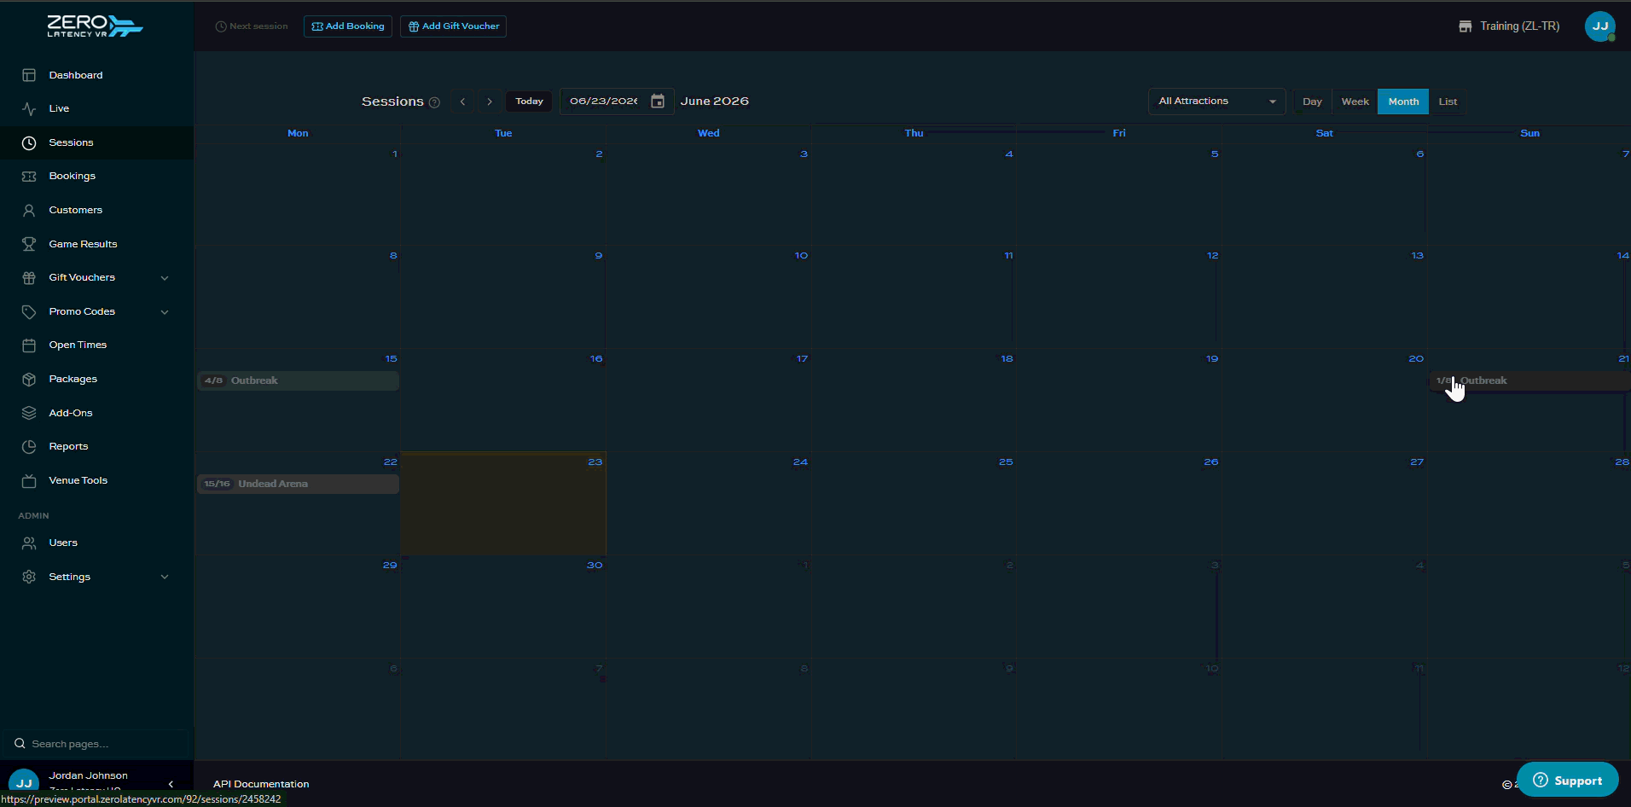Open the Game Results trophy icon
The image size is (1631, 807).
(29, 244)
